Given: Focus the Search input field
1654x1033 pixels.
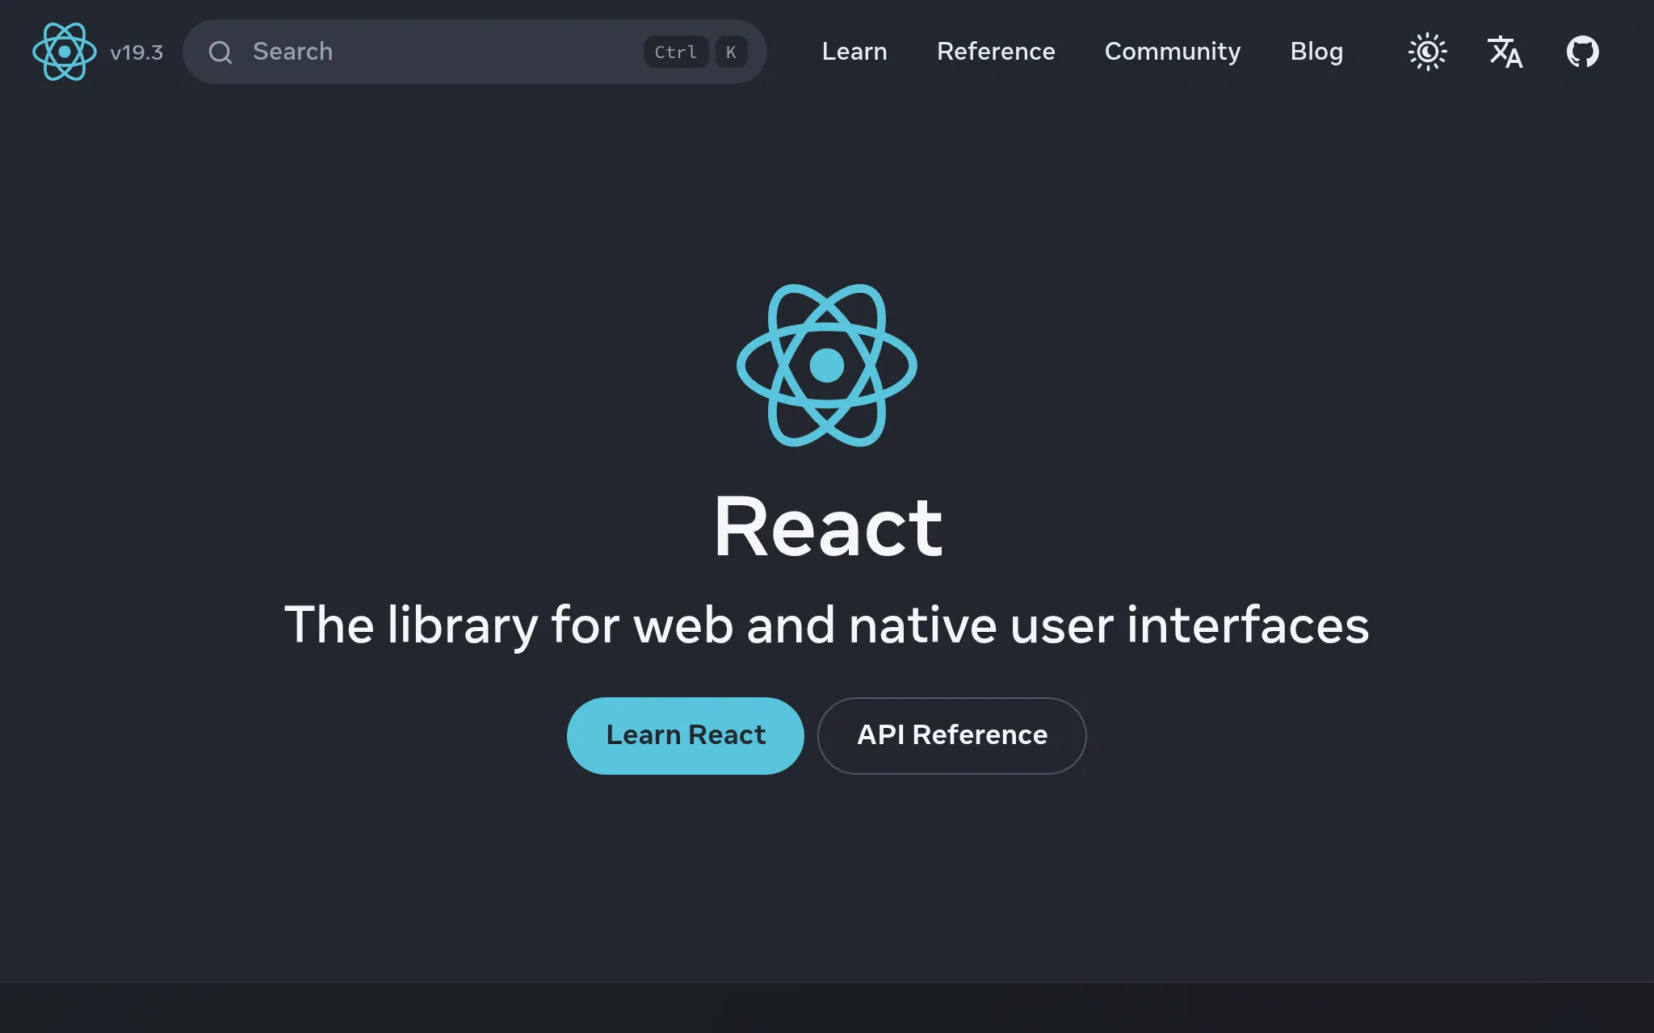Looking at the screenshot, I should pos(474,52).
